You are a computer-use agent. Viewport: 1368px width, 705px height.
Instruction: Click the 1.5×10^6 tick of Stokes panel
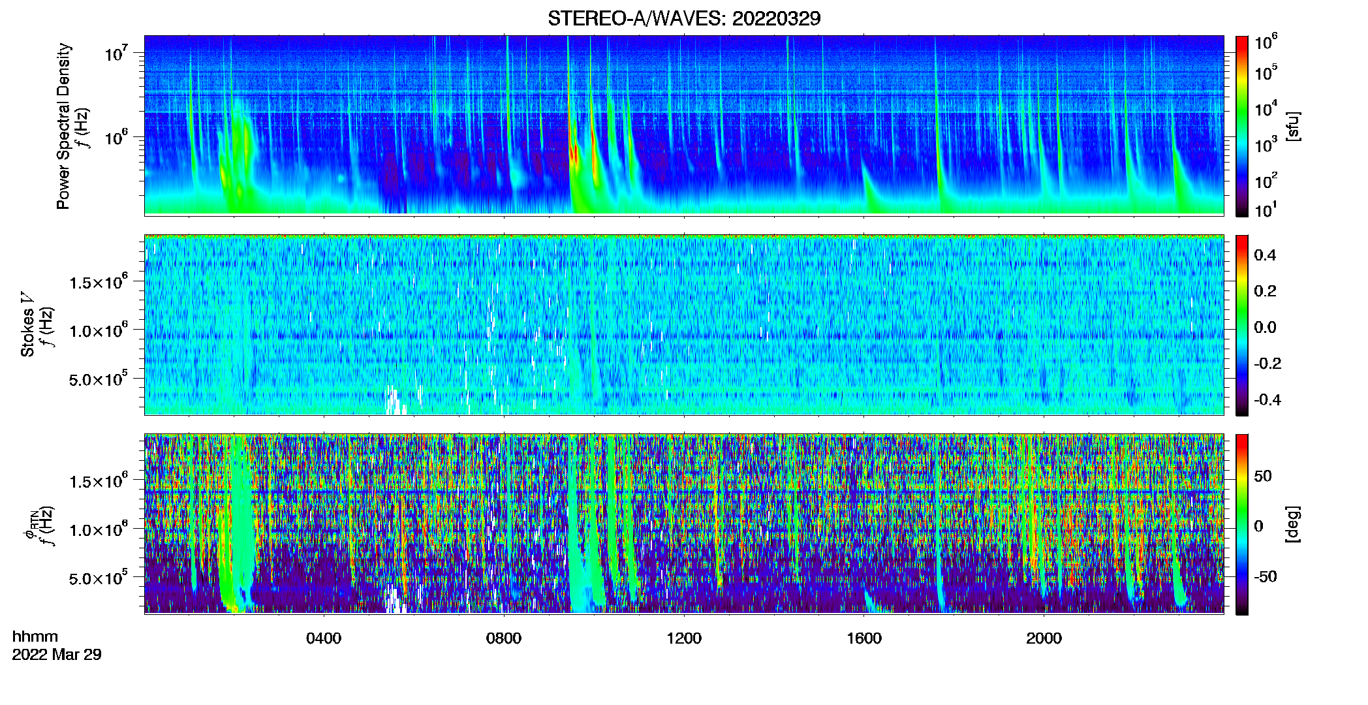point(99,281)
